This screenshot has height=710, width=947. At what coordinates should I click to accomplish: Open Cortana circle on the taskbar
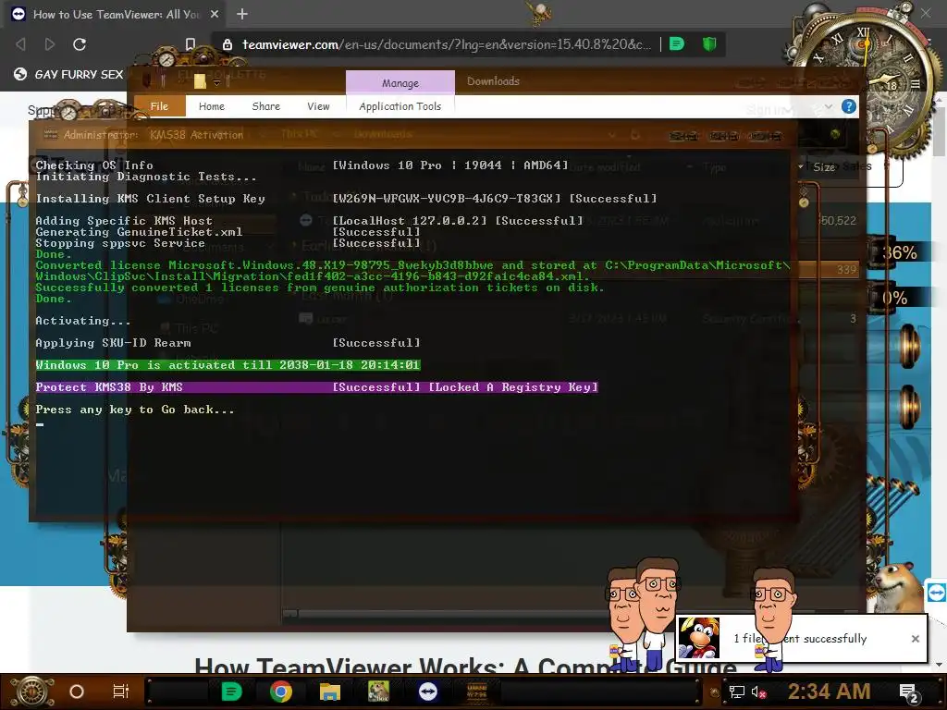click(77, 692)
